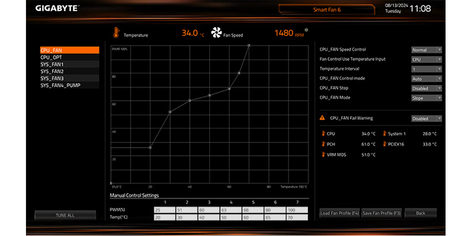Click Save Fan Profile (F3) button
Screen dimensions: 472x236
pyautogui.click(x=381, y=213)
